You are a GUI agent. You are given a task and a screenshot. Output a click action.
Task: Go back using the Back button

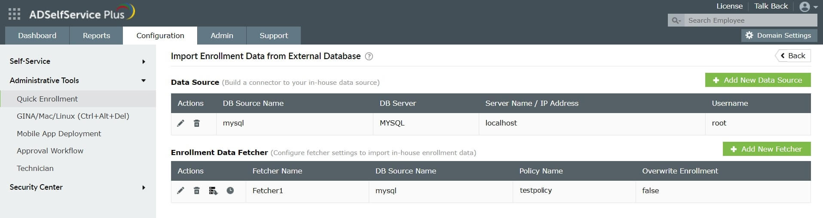point(793,56)
